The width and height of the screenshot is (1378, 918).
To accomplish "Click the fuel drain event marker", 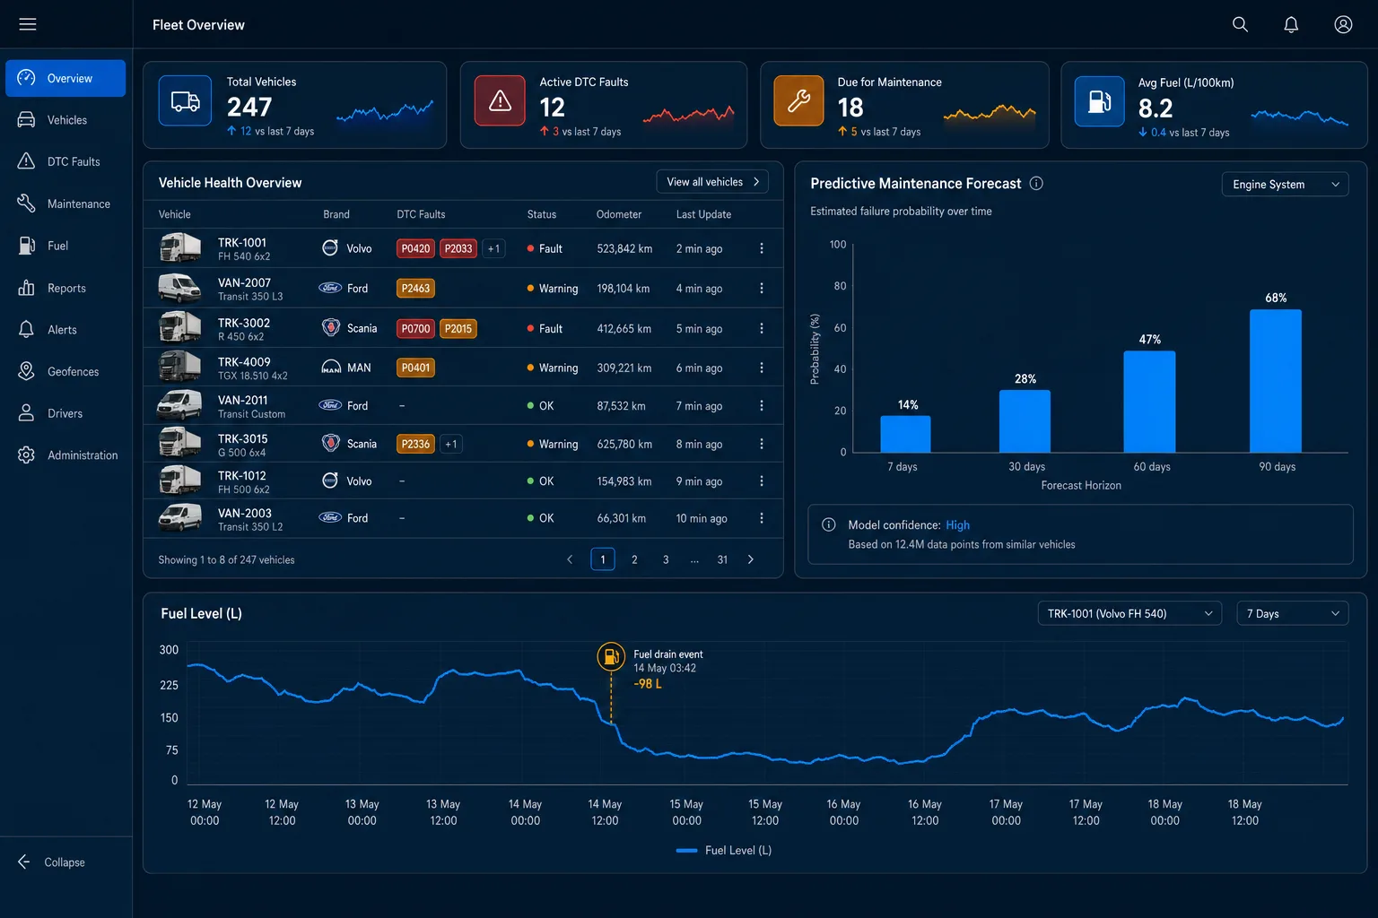I will coord(611,657).
